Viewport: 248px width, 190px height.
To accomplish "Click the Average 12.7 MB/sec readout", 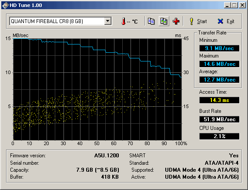I will pyautogui.click(x=219, y=80).
